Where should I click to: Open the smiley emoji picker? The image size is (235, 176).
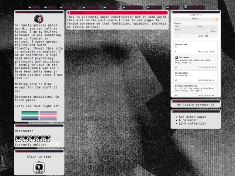pyautogui.click(x=199, y=36)
